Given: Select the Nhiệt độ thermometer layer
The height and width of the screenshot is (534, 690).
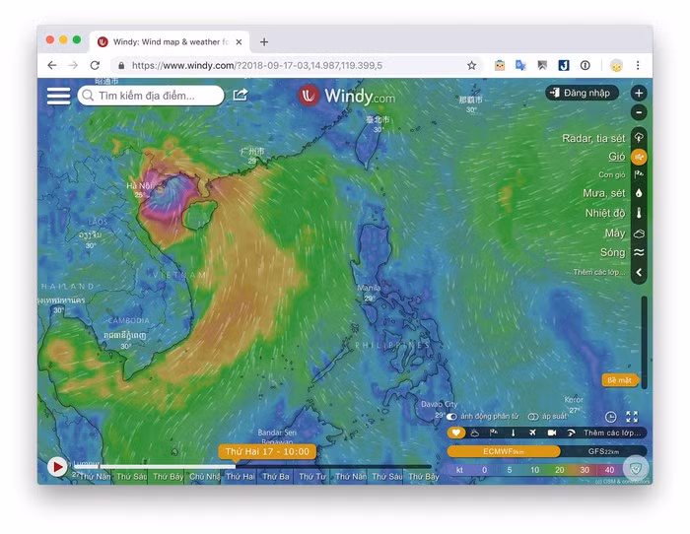Looking at the screenshot, I should pos(639,213).
